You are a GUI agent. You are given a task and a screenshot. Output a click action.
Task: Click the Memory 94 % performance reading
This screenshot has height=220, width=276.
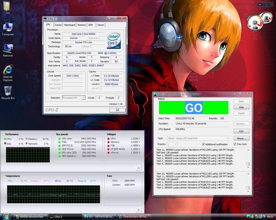[x=46, y=139]
